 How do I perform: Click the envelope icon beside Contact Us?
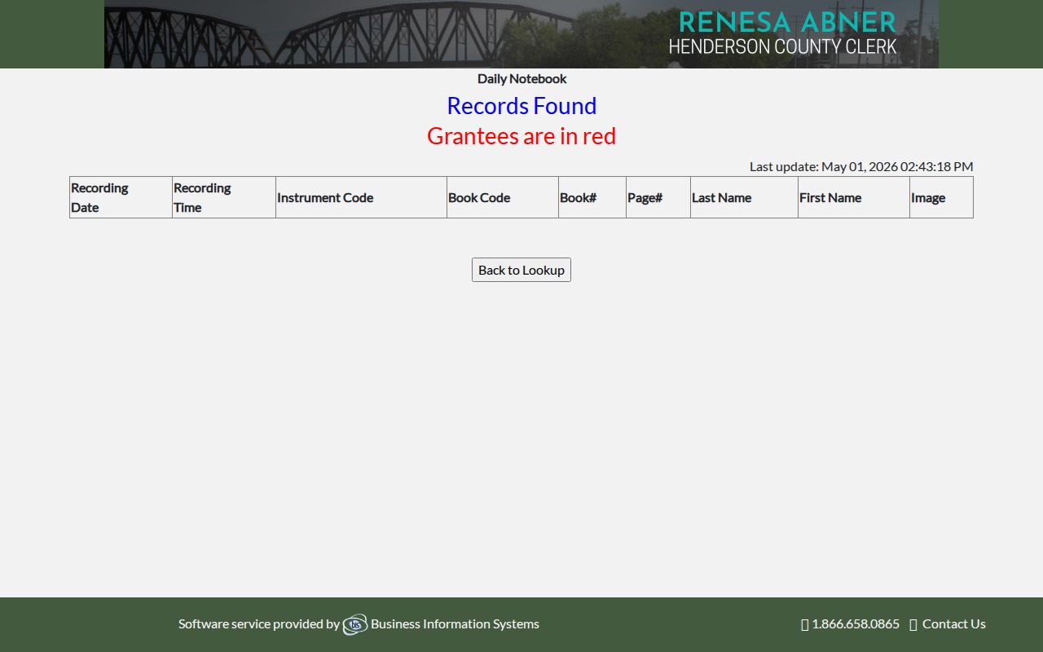click(913, 624)
